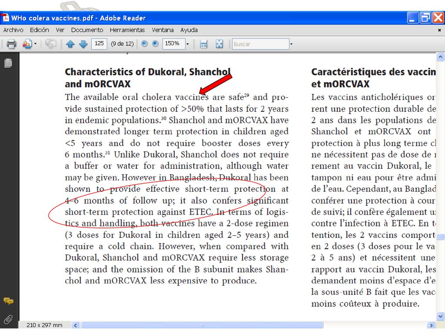Viewport: 445px width, 334px height.
Task: Click the horizontal scrollbar thumb
Action: coord(202,325)
